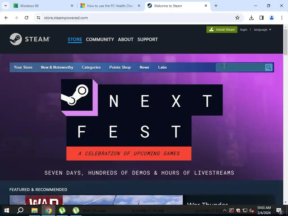Click the login link

(x=244, y=30)
